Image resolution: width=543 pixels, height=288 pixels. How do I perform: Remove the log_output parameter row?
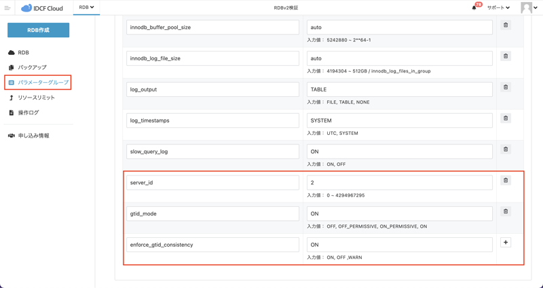coord(506,87)
